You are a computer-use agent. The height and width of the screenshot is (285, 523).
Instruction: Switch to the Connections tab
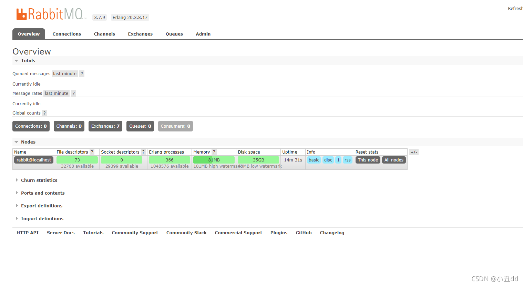[x=67, y=34]
